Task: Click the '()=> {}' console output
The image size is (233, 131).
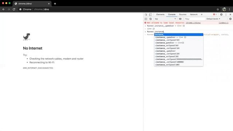Action: click(151, 29)
